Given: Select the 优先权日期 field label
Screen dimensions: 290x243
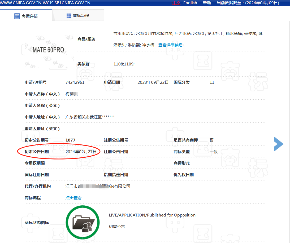Looking at the screenshot, I should (x=184, y=175).
